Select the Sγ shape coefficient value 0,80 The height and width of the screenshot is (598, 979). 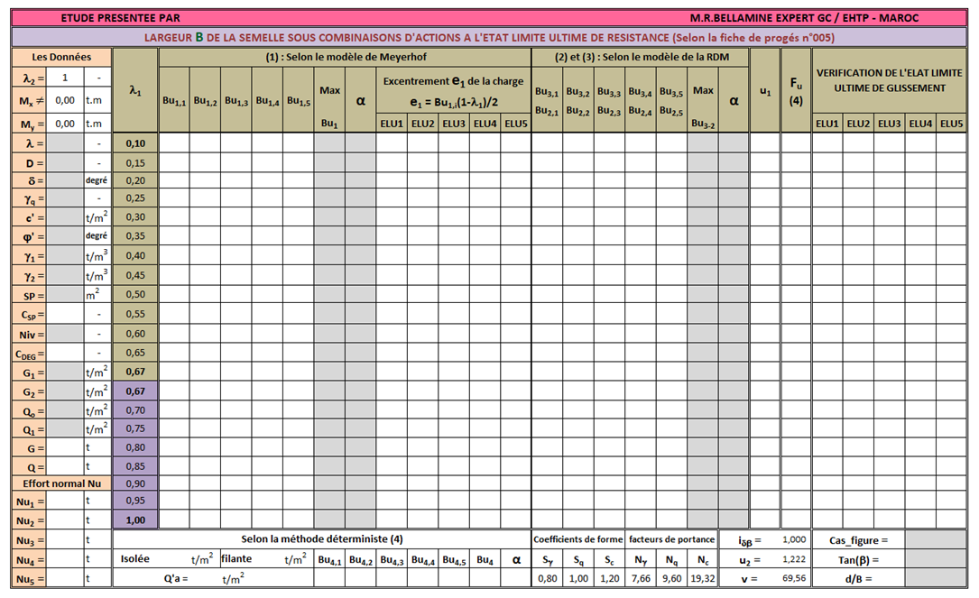click(548, 579)
